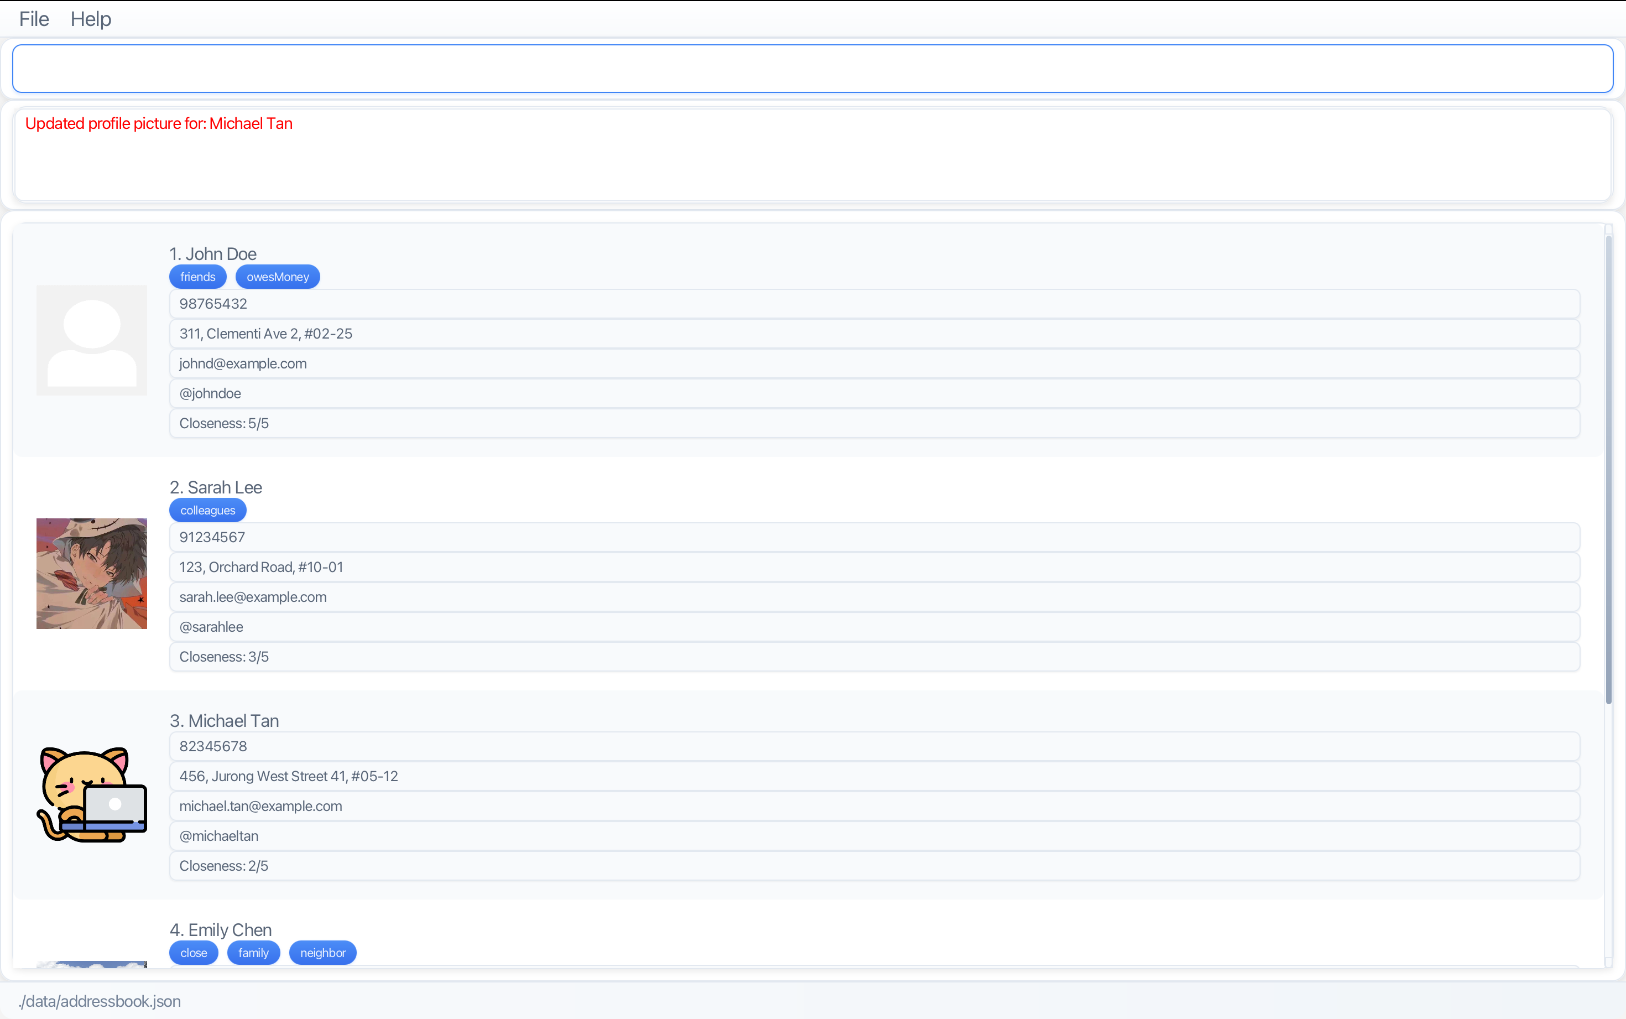Click the @sarahlee social handle field
Viewport: 1626px width, 1019px height.
tap(211, 627)
